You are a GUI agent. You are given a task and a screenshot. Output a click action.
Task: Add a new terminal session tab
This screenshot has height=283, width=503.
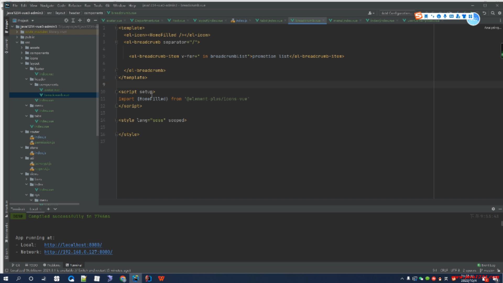pos(48,209)
